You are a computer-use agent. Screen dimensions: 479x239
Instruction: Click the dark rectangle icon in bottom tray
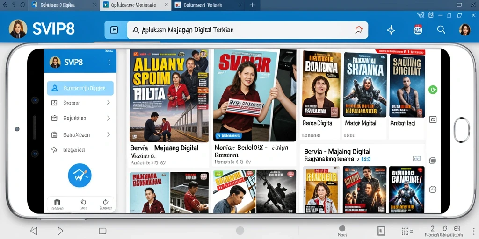tap(381, 231)
